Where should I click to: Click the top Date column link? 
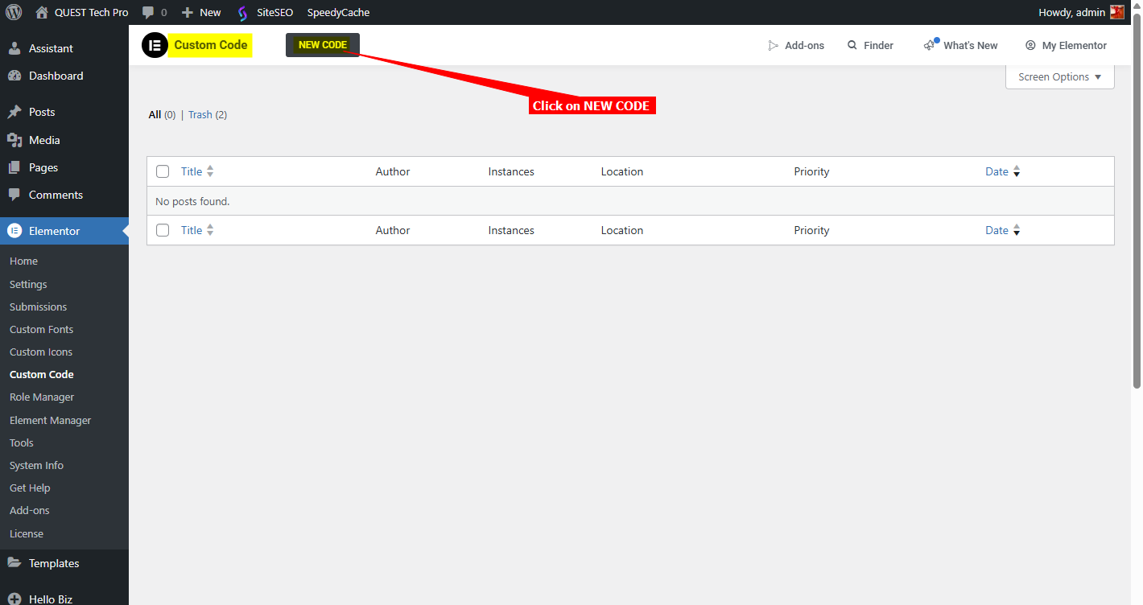click(997, 171)
